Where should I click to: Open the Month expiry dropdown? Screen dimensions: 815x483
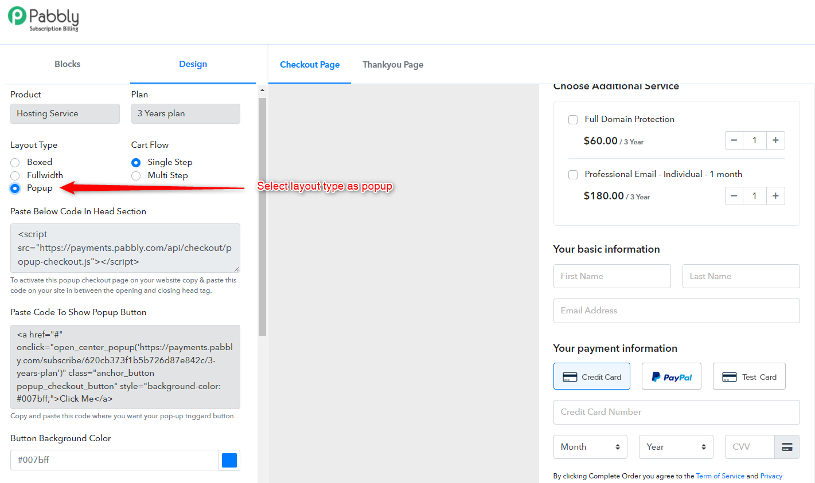coord(590,447)
